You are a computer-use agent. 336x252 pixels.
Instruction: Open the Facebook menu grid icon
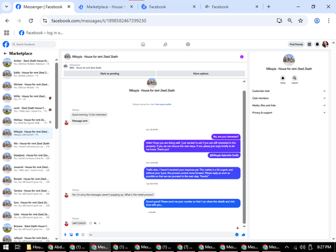pos(309,44)
